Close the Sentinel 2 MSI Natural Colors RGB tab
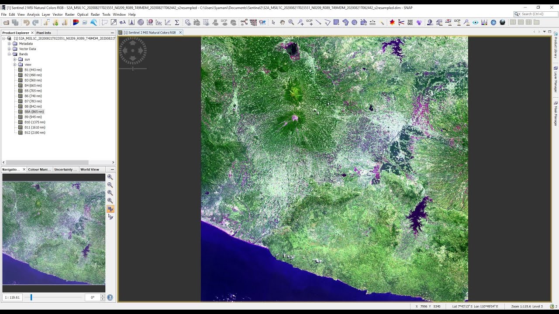The width and height of the screenshot is (559, 314). point(180,33)
